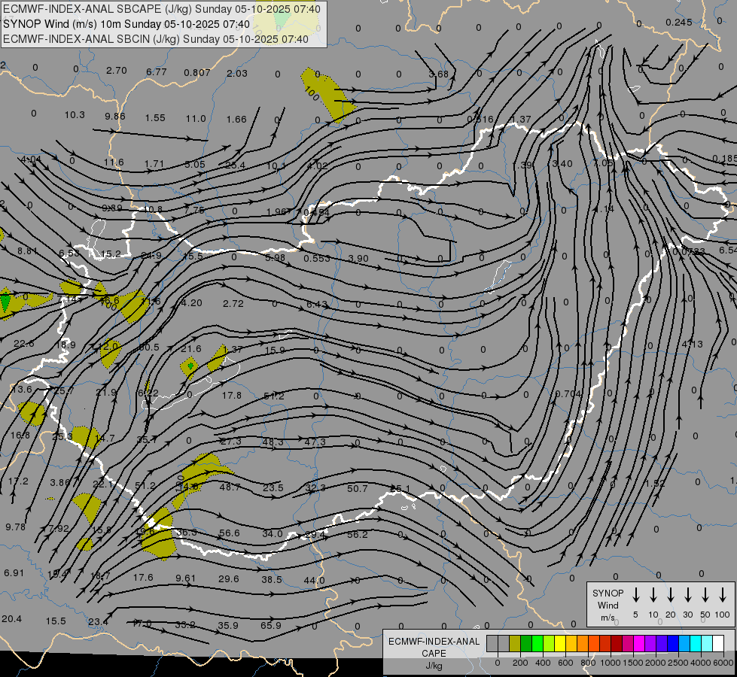Select the 30 m/s wind legend arrow
This screenshot has width=737, height=677.
[x=688, y=595]
